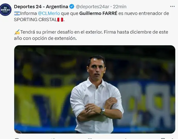Click the writing hand emoji
Image resolution: width=178 pixels, height=139 pixels.
pyautogui.click(x=17, y=32)
